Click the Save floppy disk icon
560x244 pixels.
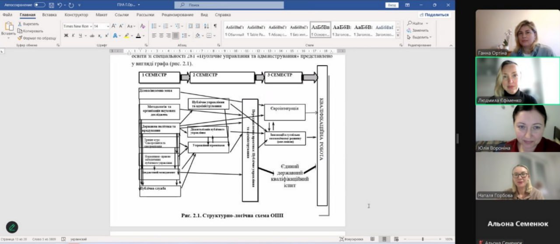pyautogui.click(x=52, y=5)
